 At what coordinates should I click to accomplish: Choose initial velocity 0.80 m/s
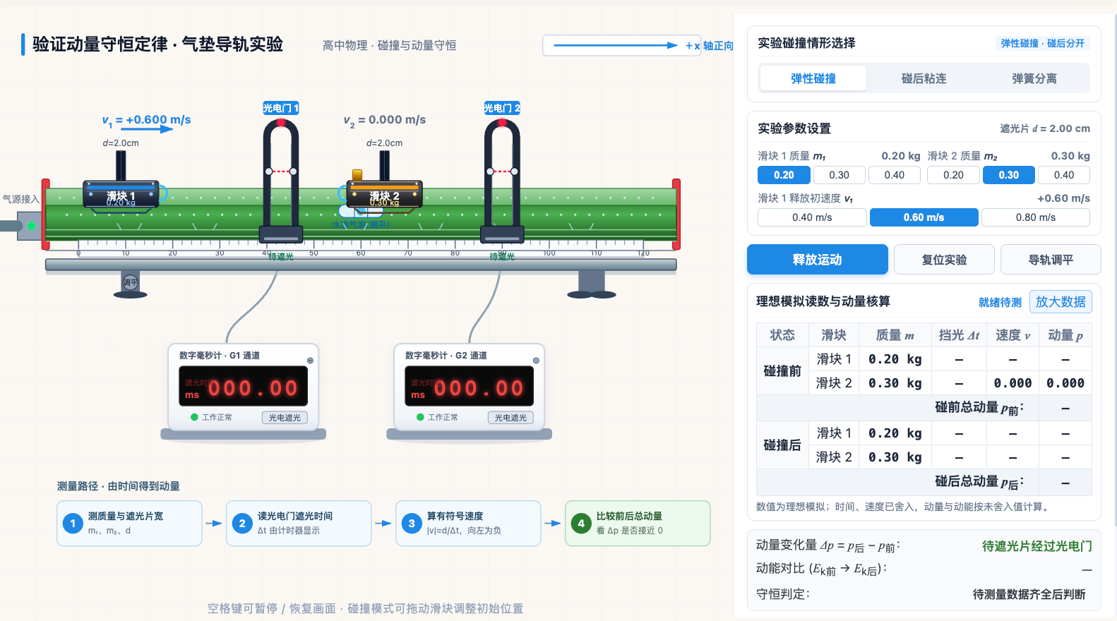point(1036,217)
